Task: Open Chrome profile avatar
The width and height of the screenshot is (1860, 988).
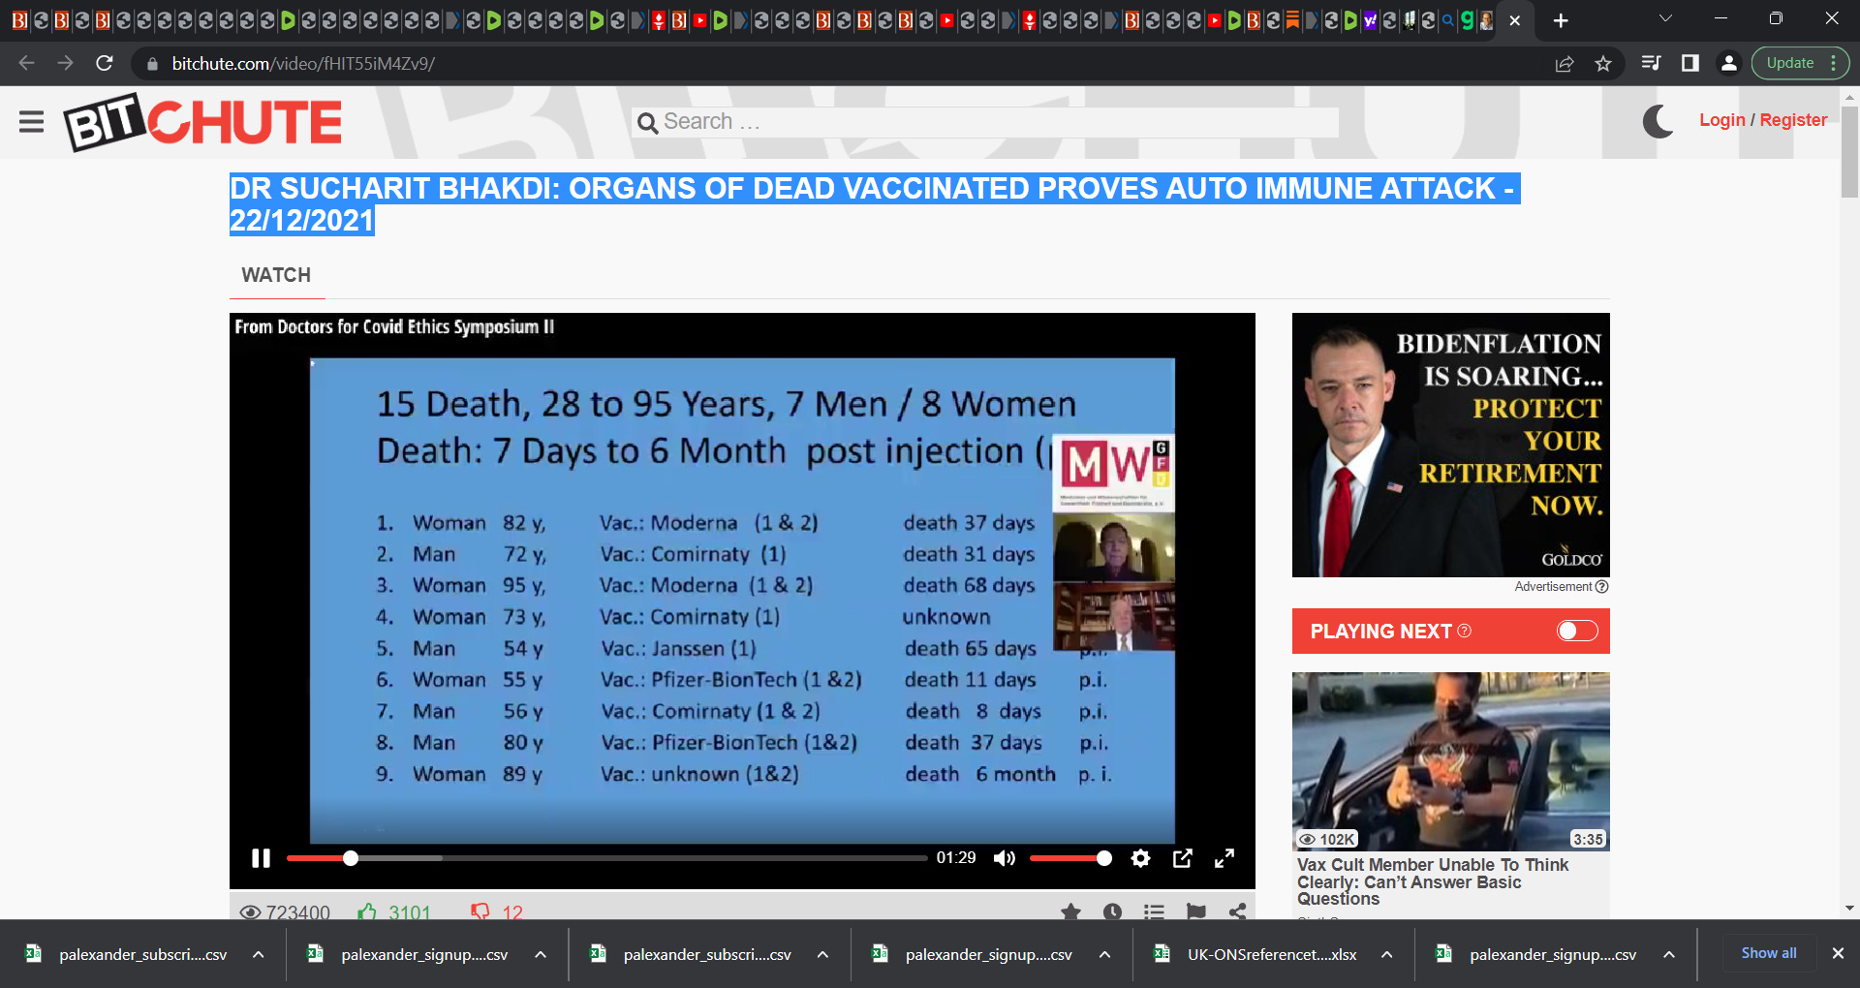Action: click(x=1728, y=63)
